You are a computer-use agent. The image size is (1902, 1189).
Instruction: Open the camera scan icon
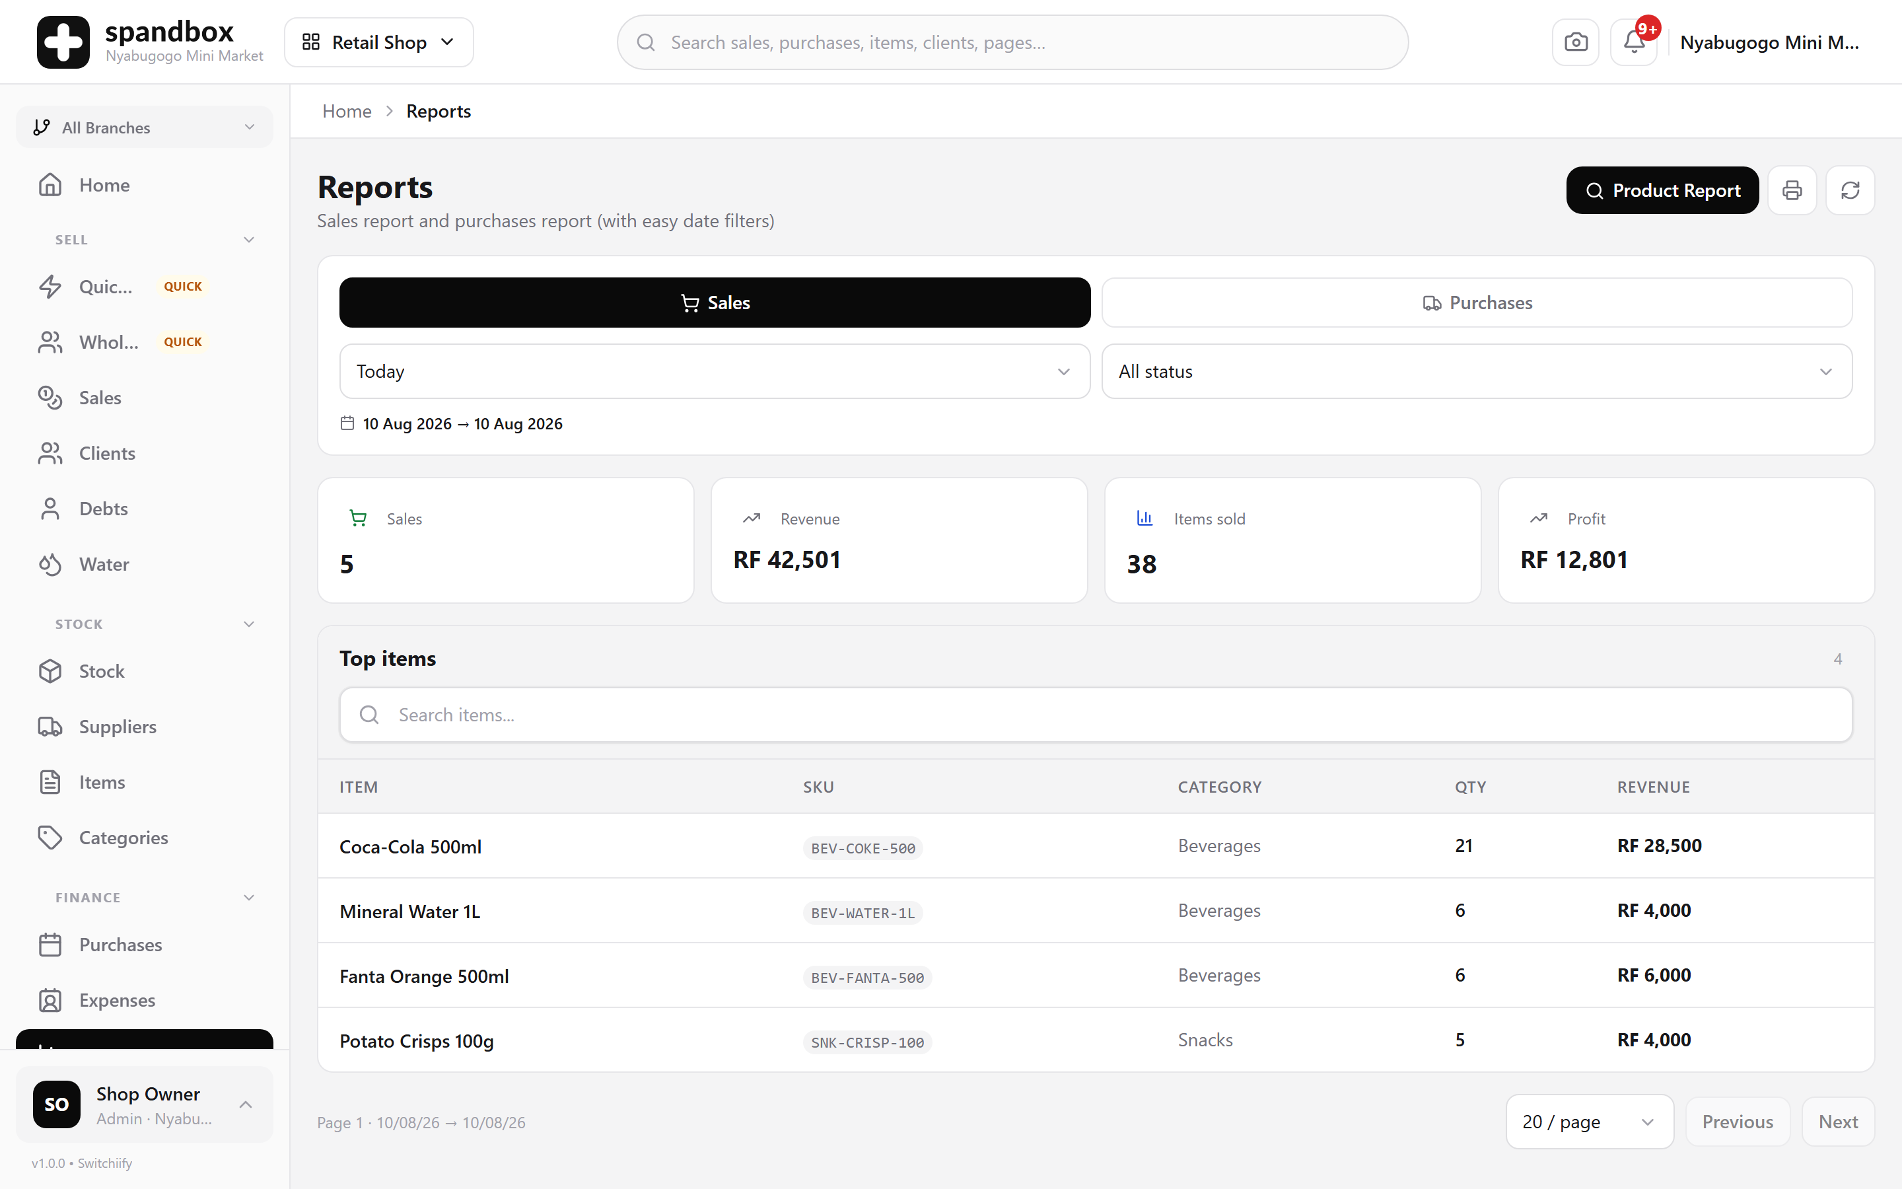click(x=1575, y=42)
